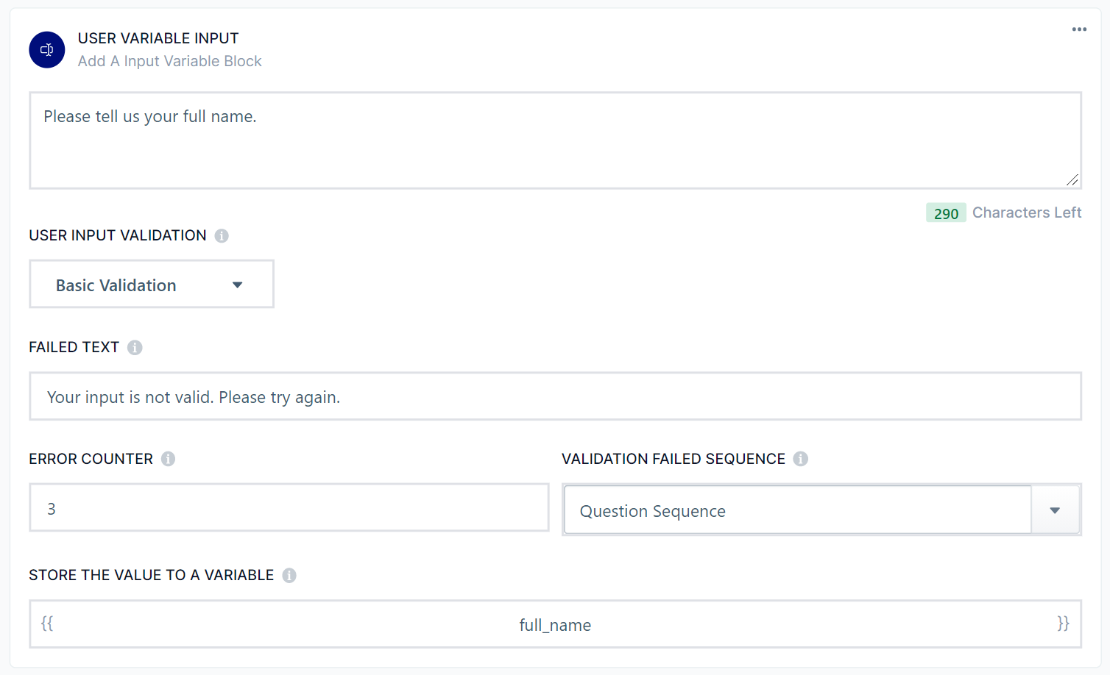1110x675 pixels.
Task: Click the textarea resize handle corner
Action: pyautogui.click(x=1072, y=180)
